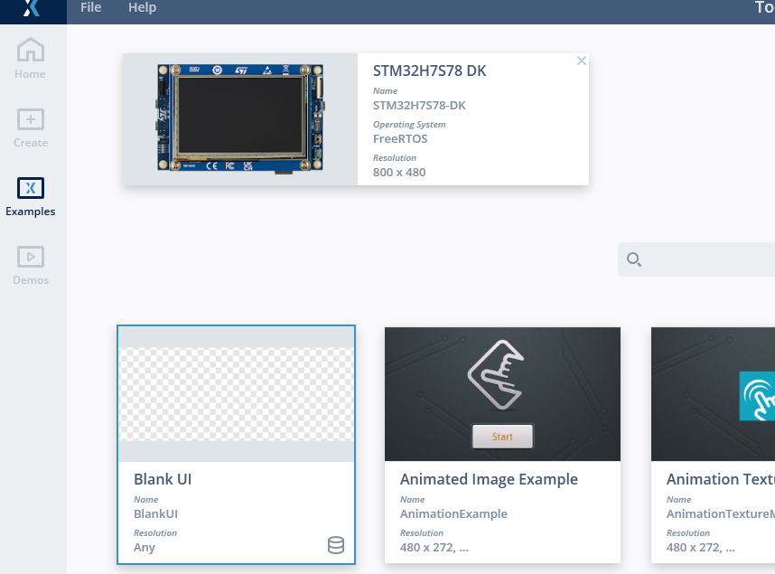Click the Animated Image Example resolution value
The width and height of the screenshot is (775, 574).
434,547
